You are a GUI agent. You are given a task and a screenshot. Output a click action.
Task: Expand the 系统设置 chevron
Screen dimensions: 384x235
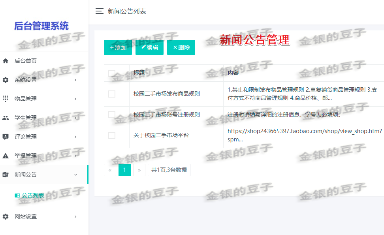click(75, 80)
